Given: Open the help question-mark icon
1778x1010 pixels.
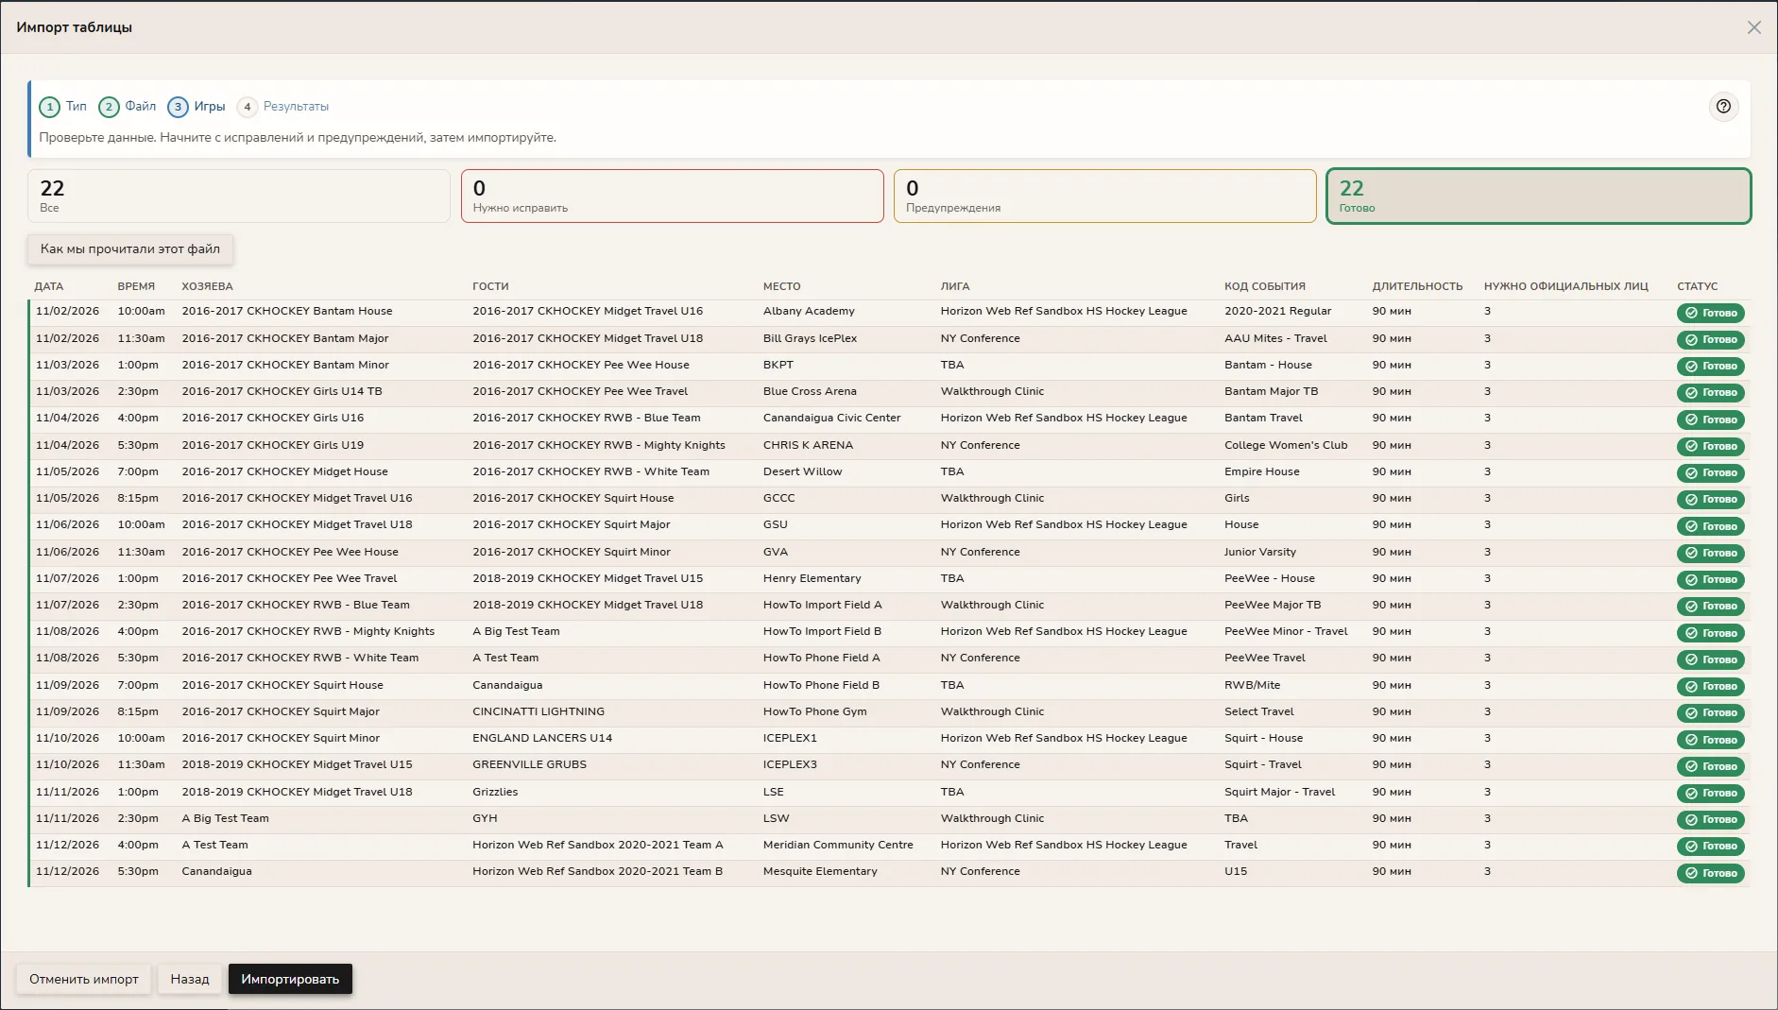Looking at the screenshot, I should point(1723,107).
